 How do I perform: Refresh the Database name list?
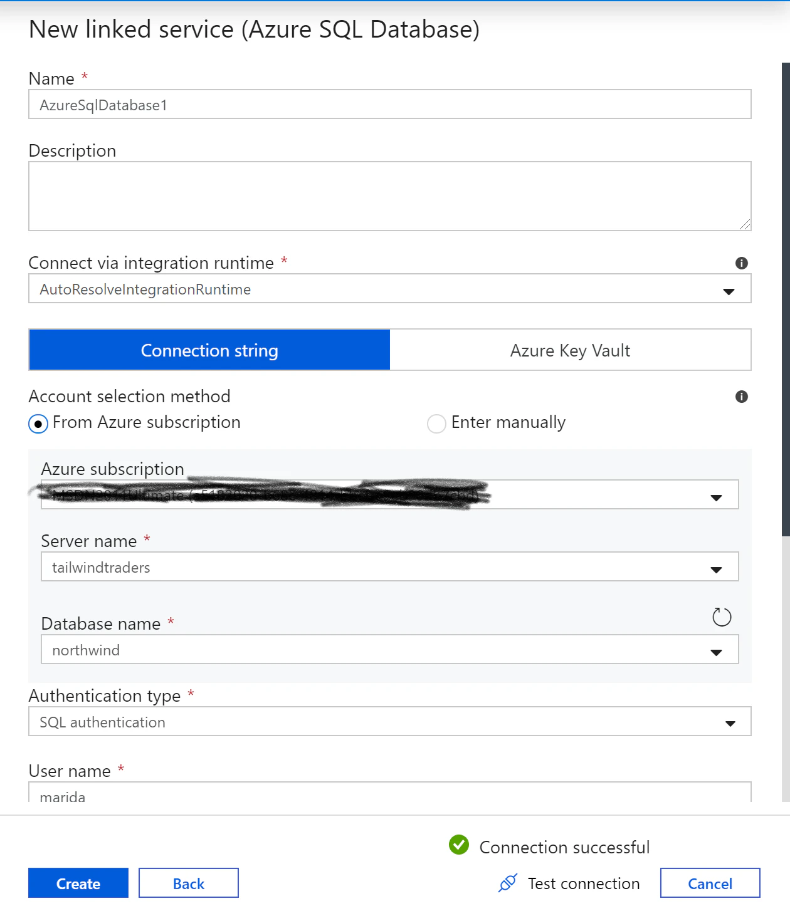[722, 617]
